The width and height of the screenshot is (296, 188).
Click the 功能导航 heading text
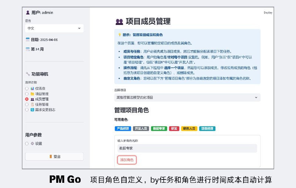click(x=40, y=74)
